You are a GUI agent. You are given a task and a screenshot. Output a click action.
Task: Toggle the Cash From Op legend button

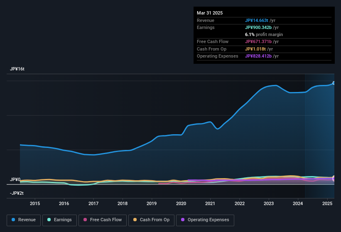pyautogui.click(x=151, y=220)
